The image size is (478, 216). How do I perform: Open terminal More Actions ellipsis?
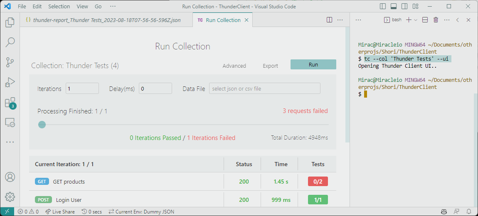click(447, 20)
